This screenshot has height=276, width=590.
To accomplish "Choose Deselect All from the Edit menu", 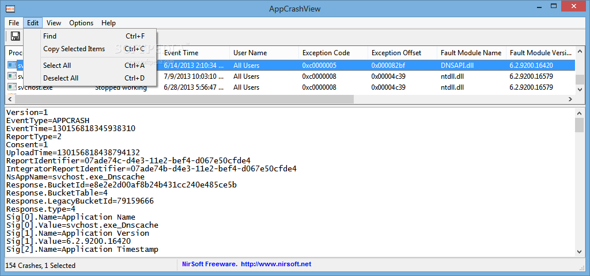I will click(x=90, y=78).
